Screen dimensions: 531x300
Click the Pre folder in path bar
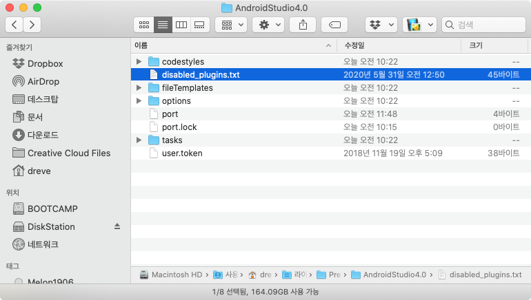(328, 275)
